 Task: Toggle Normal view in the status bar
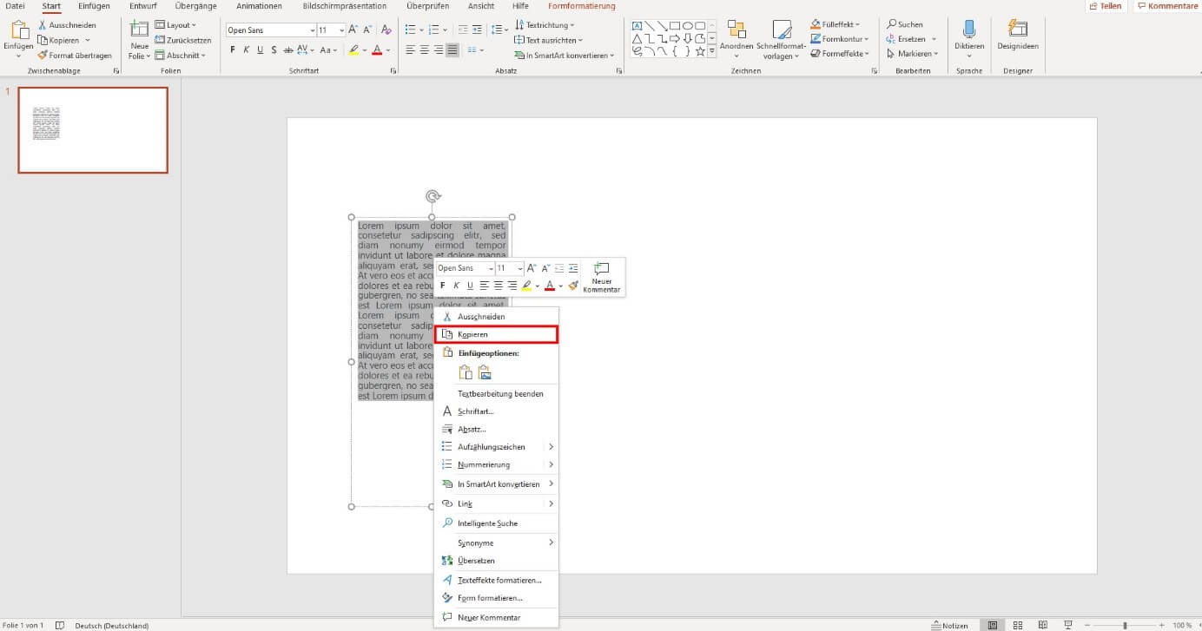[x=992, y=625]
